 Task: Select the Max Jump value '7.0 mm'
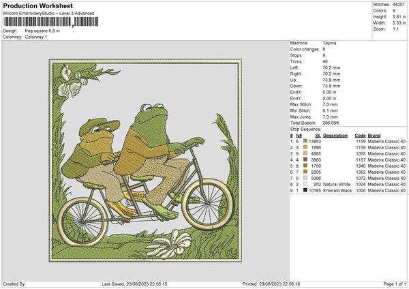click(330, 117)
